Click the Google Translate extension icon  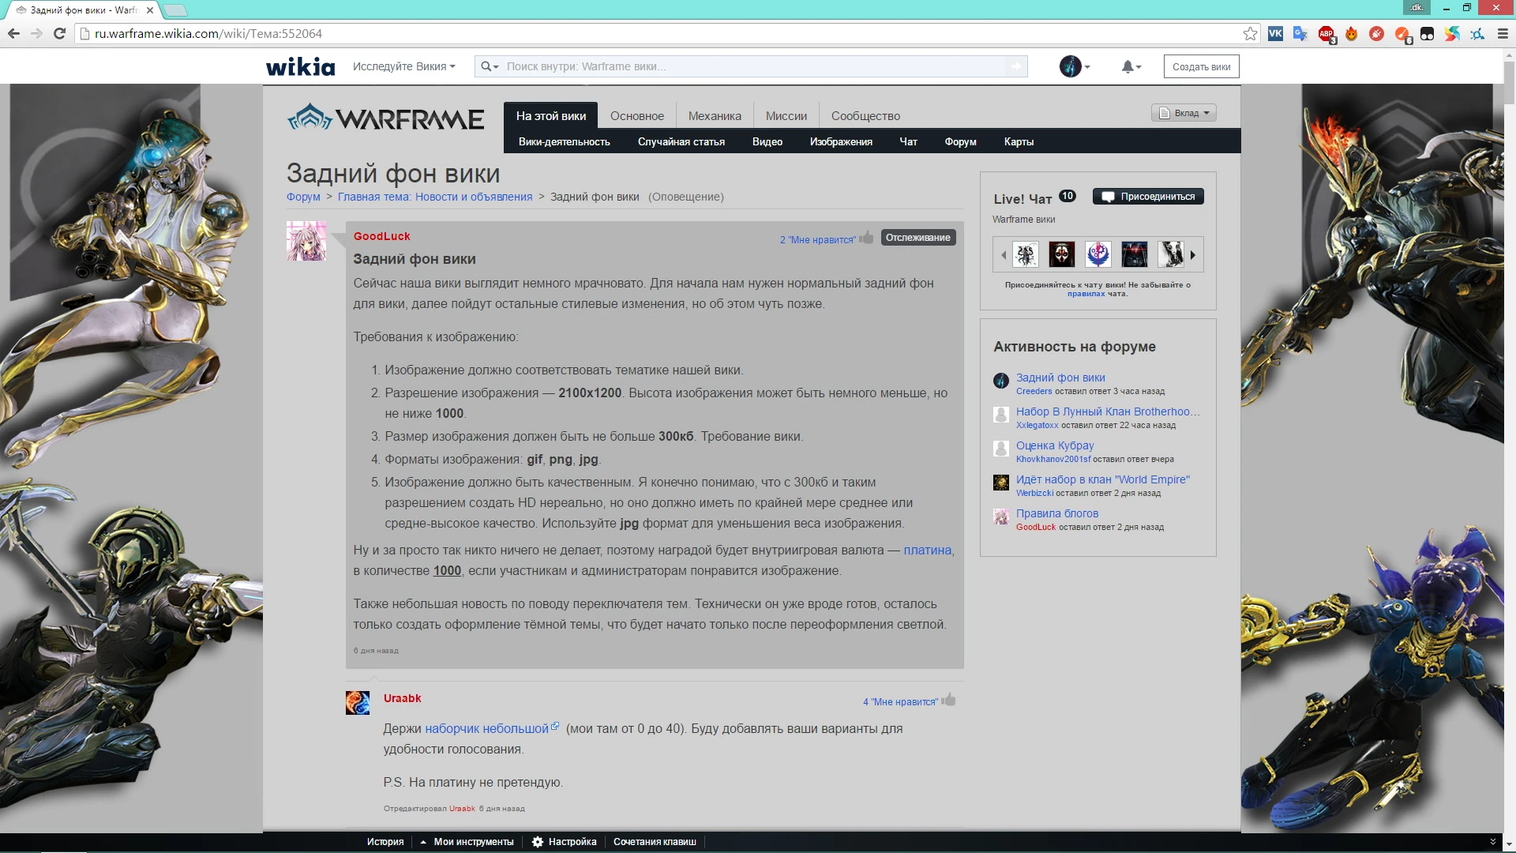[x=1300, y=34]
